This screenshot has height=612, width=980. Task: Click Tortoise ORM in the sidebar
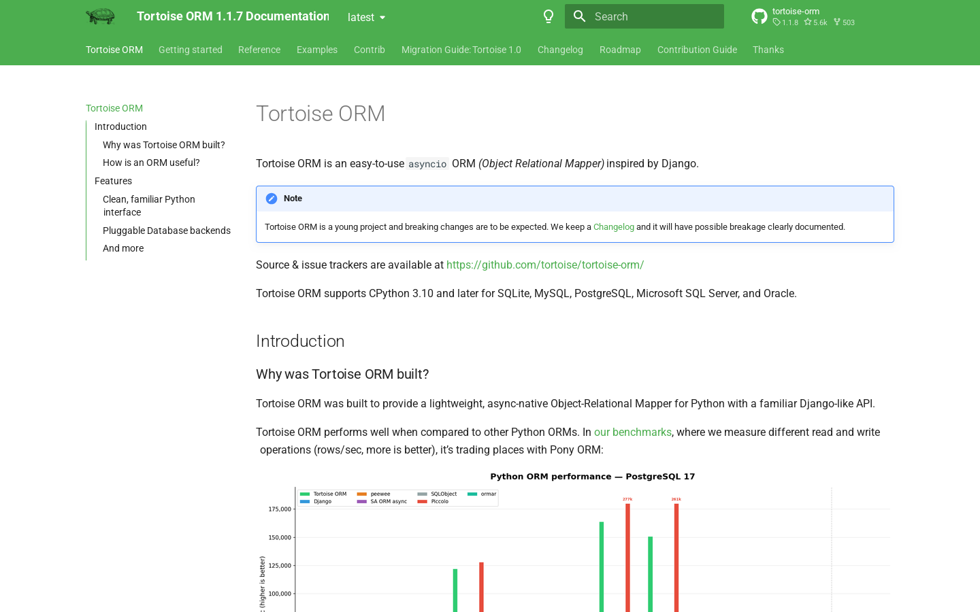pos(114,108)
